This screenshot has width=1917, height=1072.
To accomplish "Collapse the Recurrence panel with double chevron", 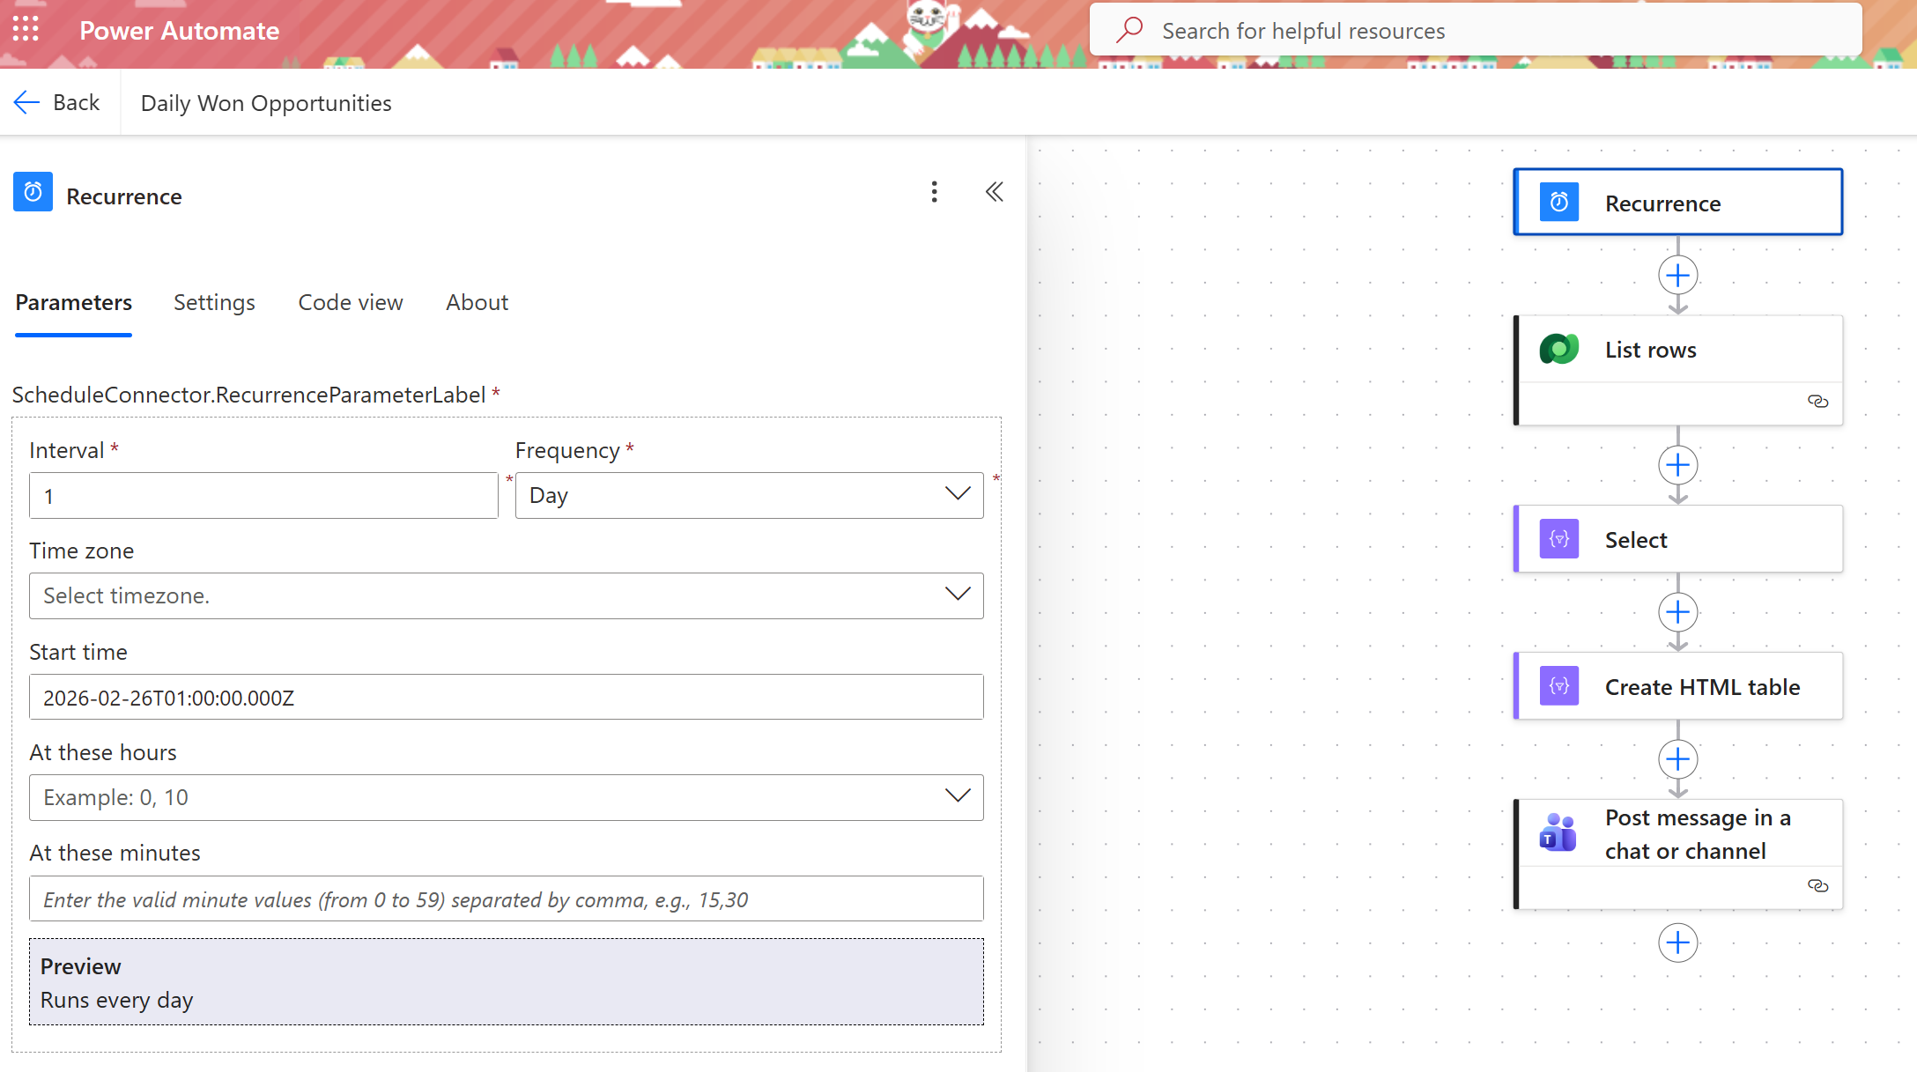I will (x=994, y=192).
